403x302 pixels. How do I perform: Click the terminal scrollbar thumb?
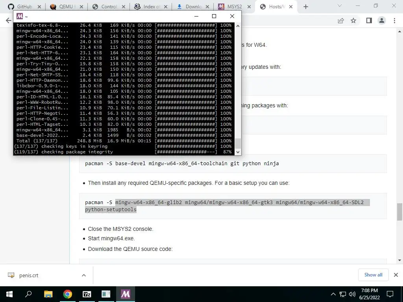(238, 143)
